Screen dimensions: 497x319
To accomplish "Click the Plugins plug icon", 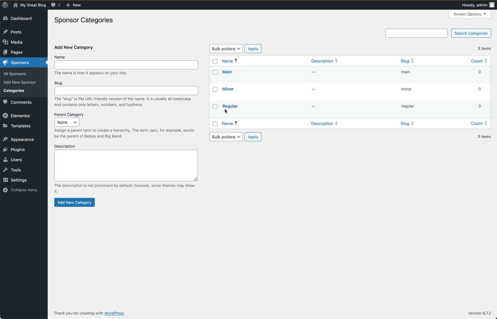I will tap(5, 149).
